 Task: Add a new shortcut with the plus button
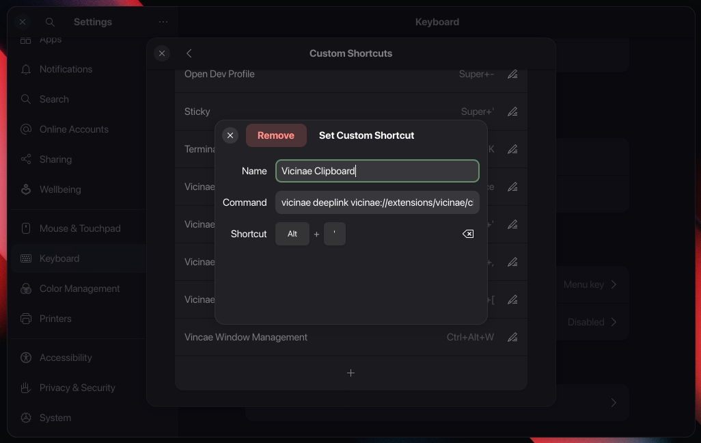[x=350, y=373]
